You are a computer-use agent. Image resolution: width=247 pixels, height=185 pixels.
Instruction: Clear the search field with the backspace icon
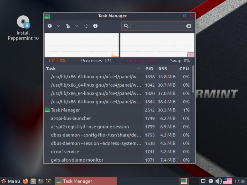(x=188, y=26)
